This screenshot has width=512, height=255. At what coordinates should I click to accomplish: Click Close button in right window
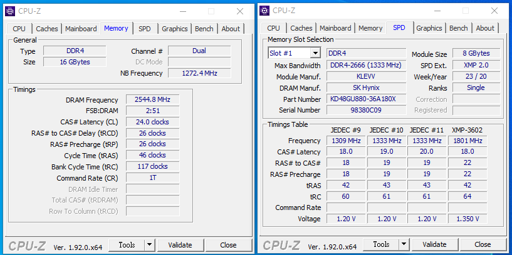pyautogui.click(x=483, y=244)
